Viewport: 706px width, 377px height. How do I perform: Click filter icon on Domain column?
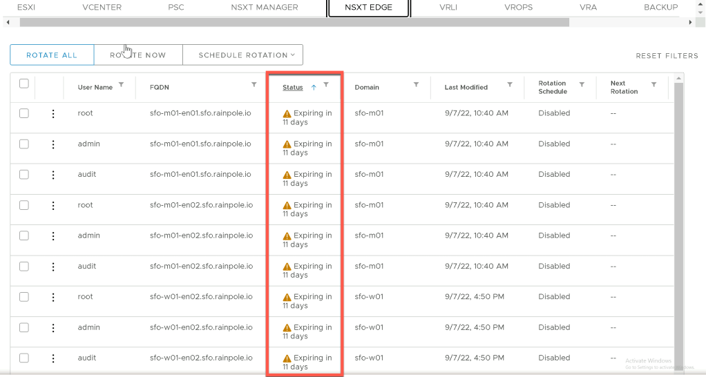tap(416, 85)
